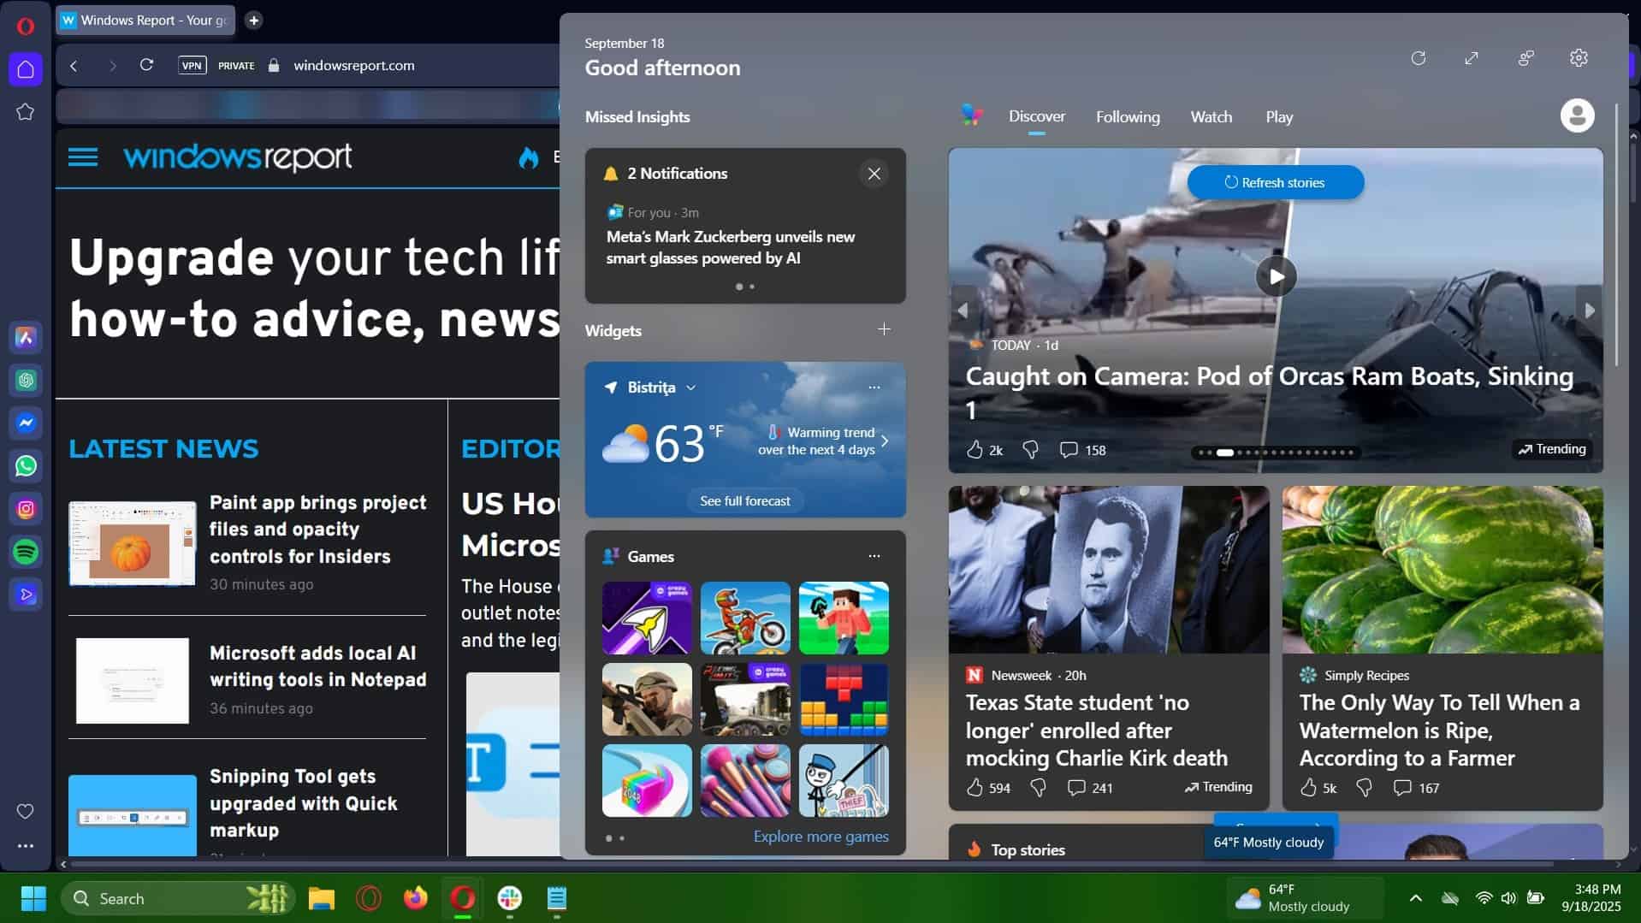Dislike the Texas State student story

(x=1038, y=788)
